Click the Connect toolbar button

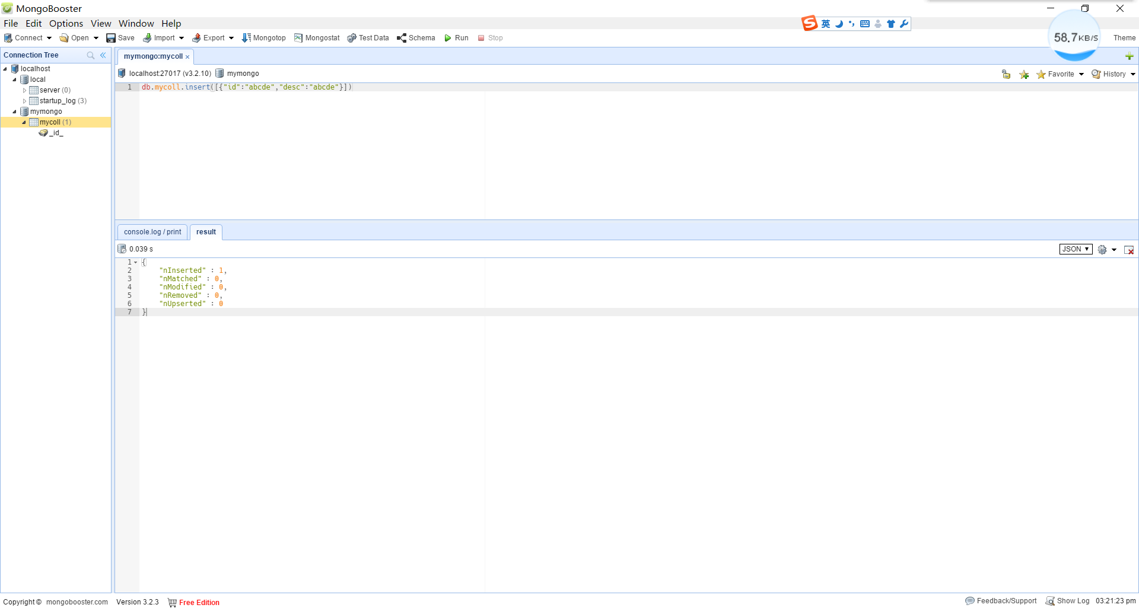(x=23, y=38)
